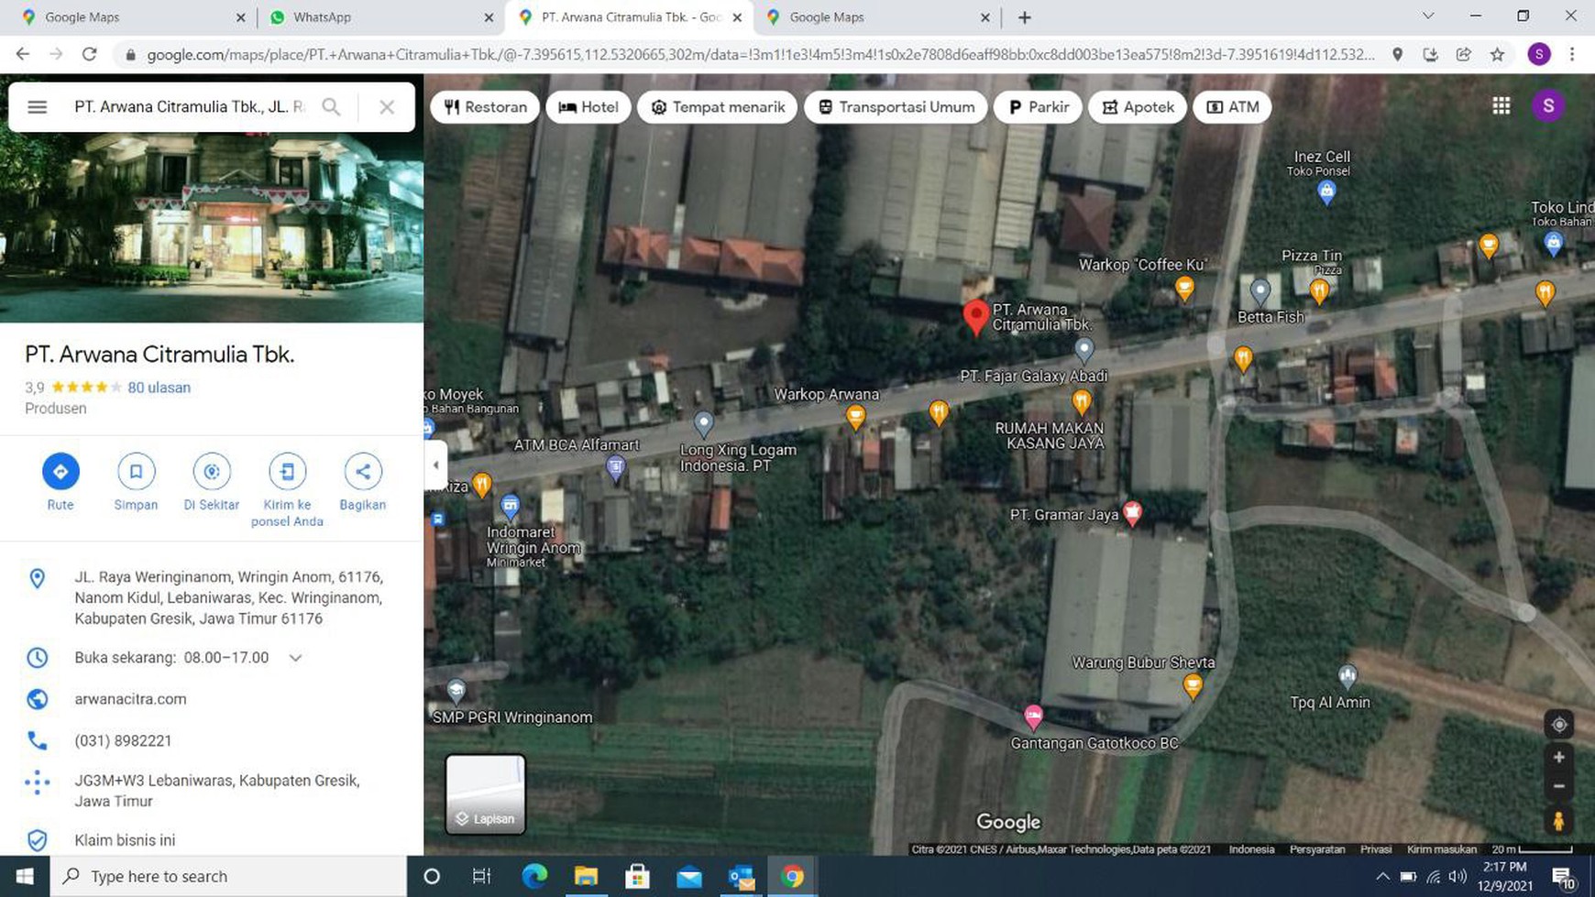Click the Kirim masukan footer link
The width and height of the screenshot is (1595, 897).
(1442, 849)
